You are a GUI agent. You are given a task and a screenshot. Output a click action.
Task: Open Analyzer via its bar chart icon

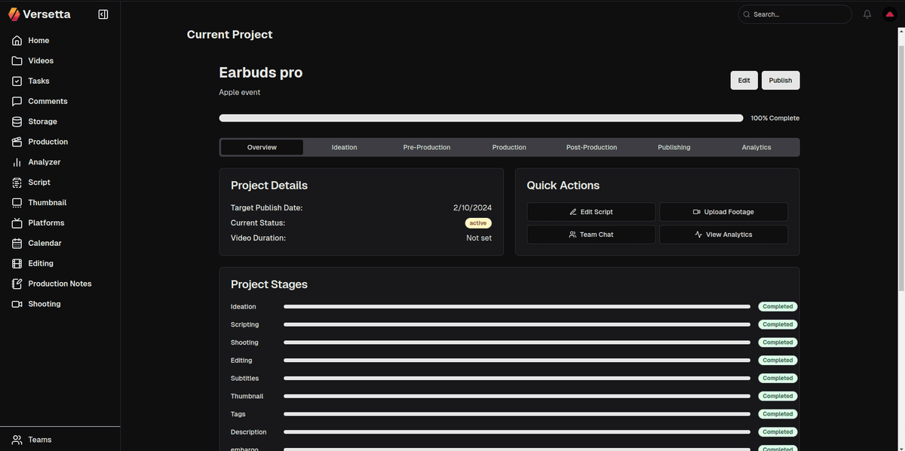pyautogui.click(x=17, y=162)
